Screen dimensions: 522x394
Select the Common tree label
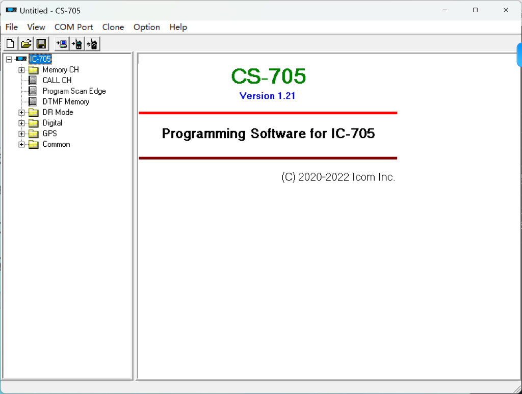(x=56, y=144)
